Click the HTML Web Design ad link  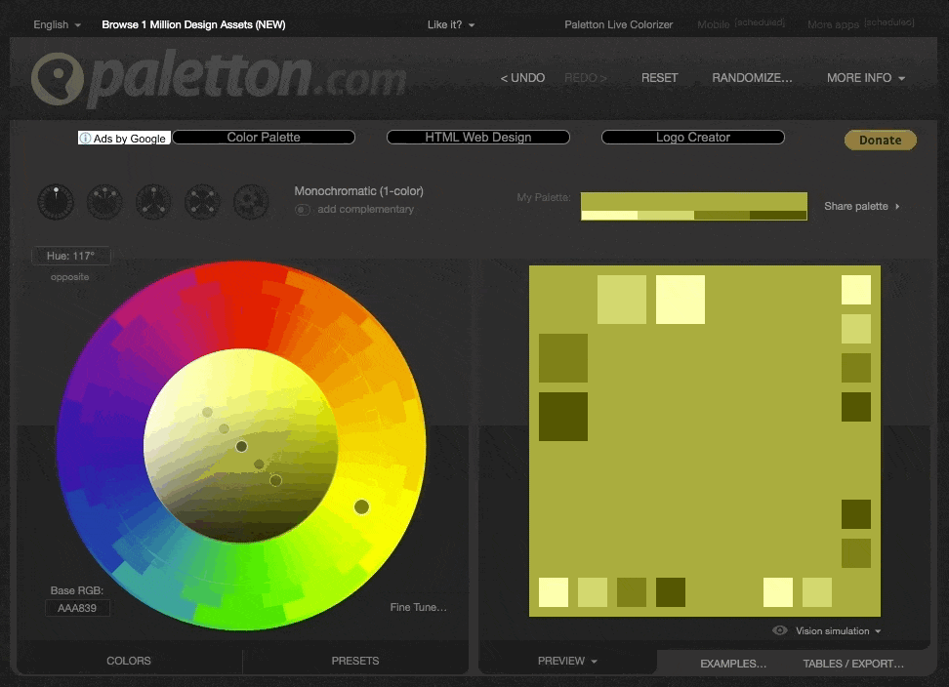click(x=478, y=138)
